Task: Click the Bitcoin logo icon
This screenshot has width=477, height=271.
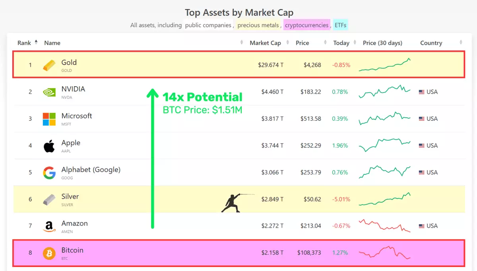Action: (49, 253)
